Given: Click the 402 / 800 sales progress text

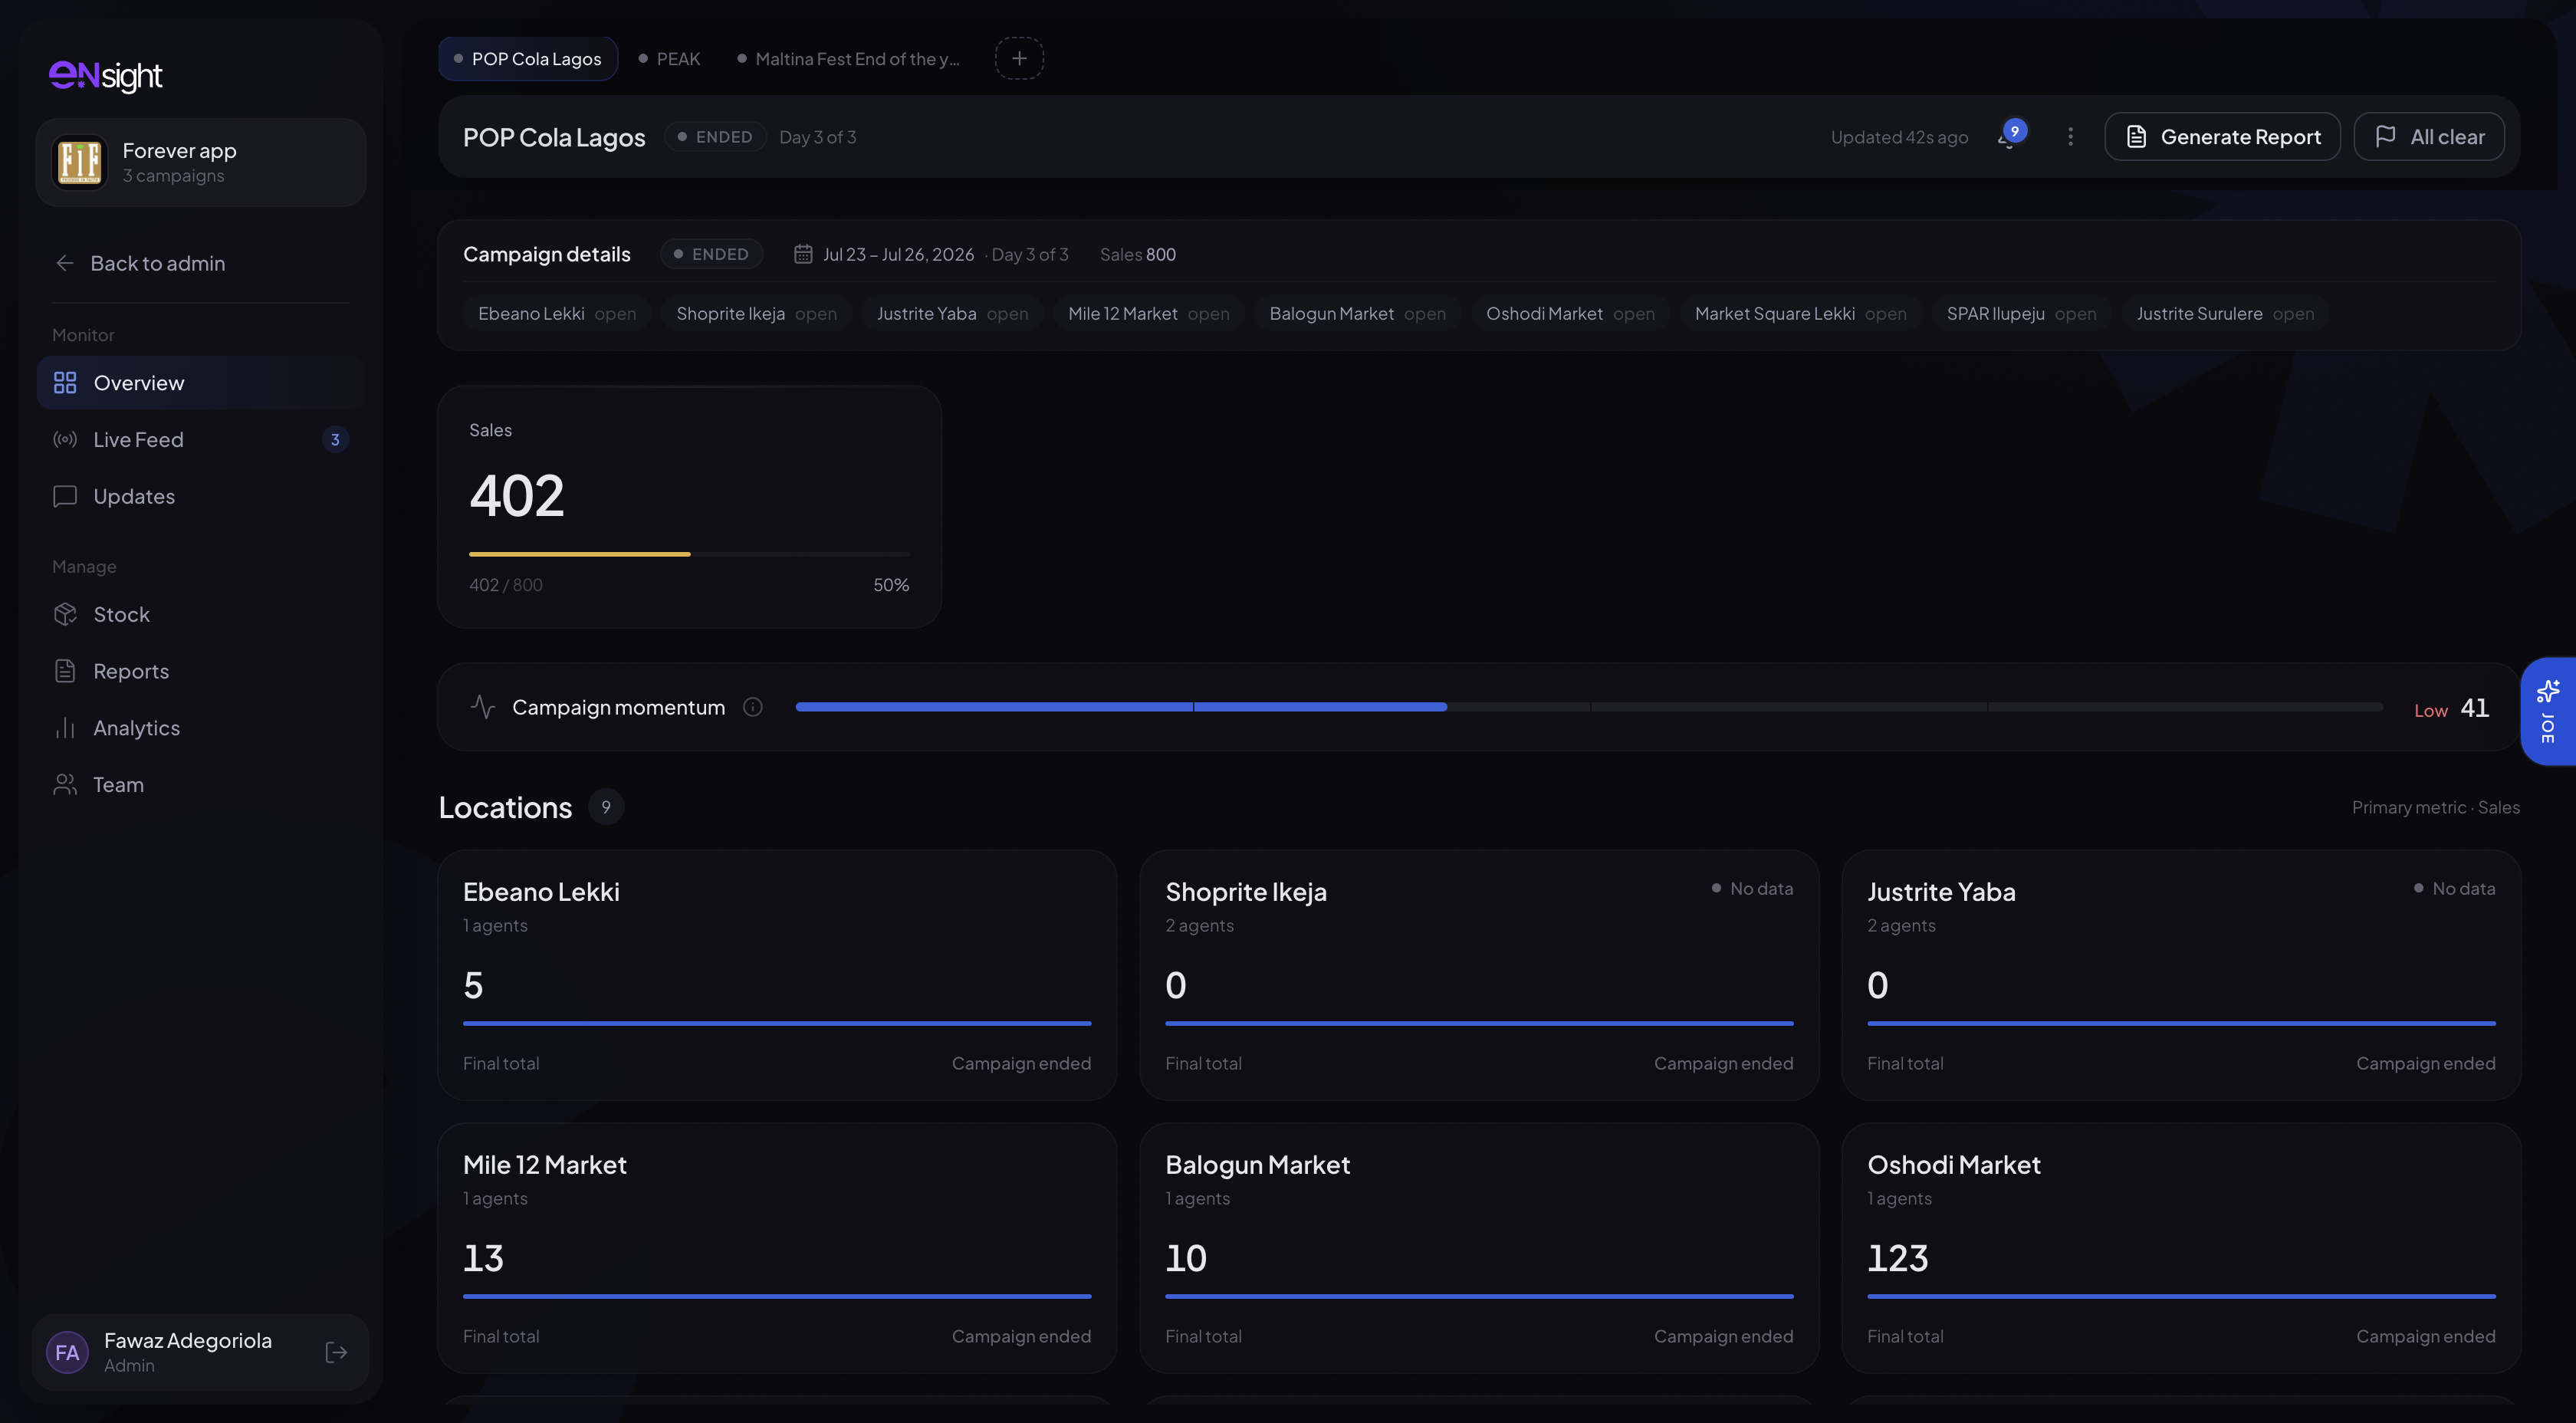Looking at the screenshot, I should pos(506,585).
